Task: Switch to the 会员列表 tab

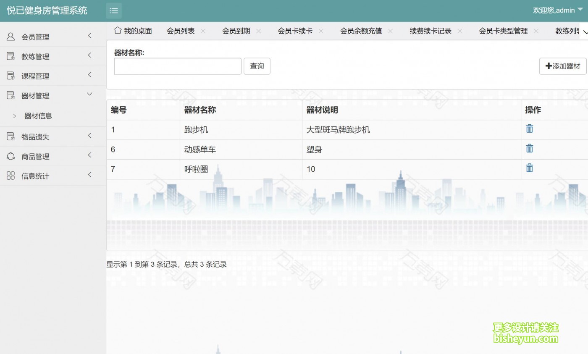Action: point(181,30)
